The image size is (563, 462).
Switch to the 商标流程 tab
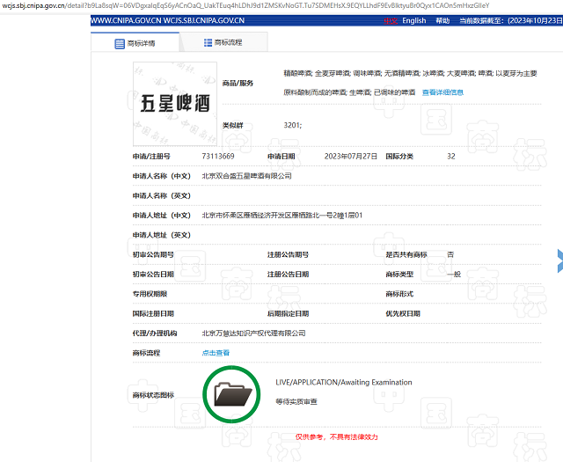(x=223, y=42)
